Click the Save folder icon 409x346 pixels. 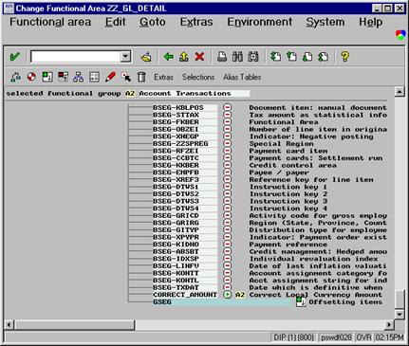pyautogui.click(x=145, y=57)
